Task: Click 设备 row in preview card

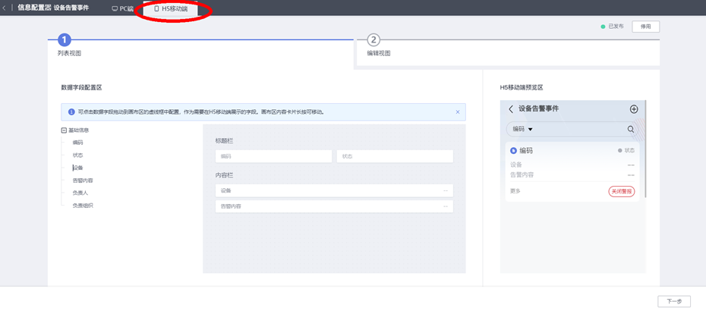Action: click(572, 165)
